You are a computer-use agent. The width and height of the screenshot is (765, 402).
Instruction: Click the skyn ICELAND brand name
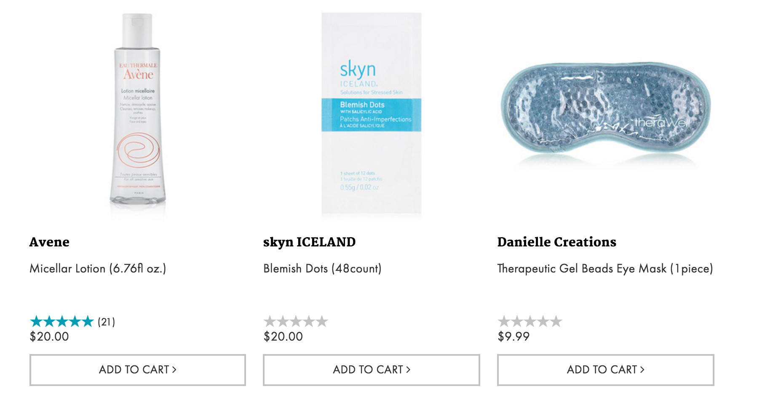pos(309,242)
